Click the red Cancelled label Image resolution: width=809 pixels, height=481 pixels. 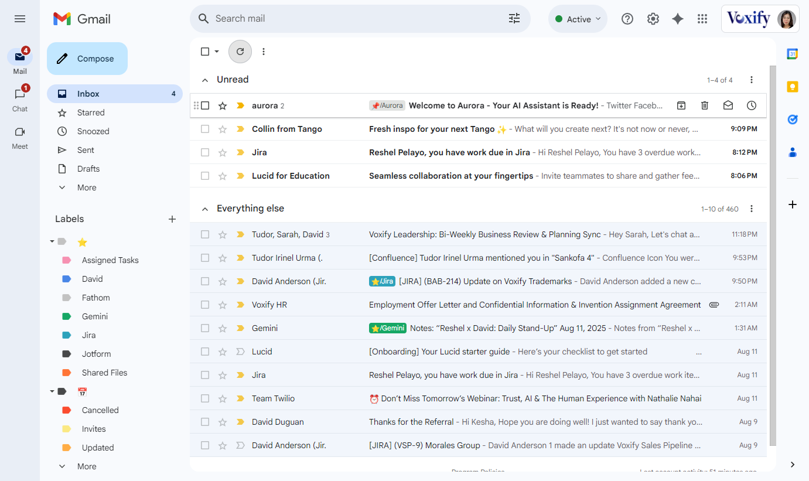100,410
